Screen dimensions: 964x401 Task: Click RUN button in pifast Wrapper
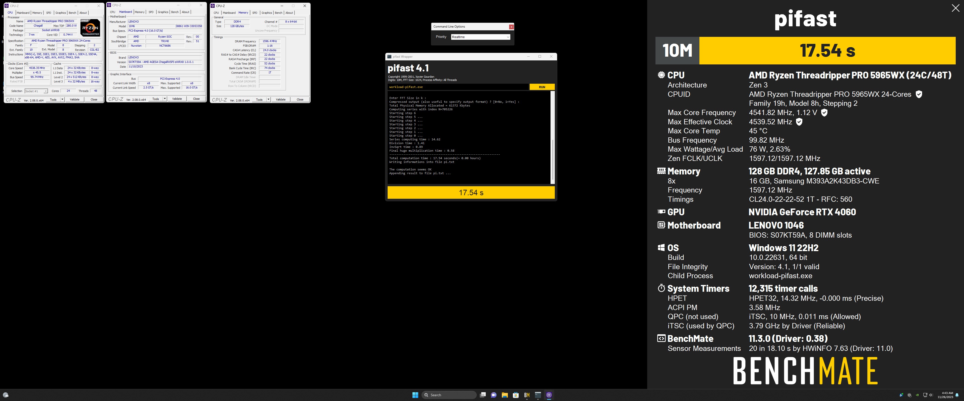tap(542, 87)
